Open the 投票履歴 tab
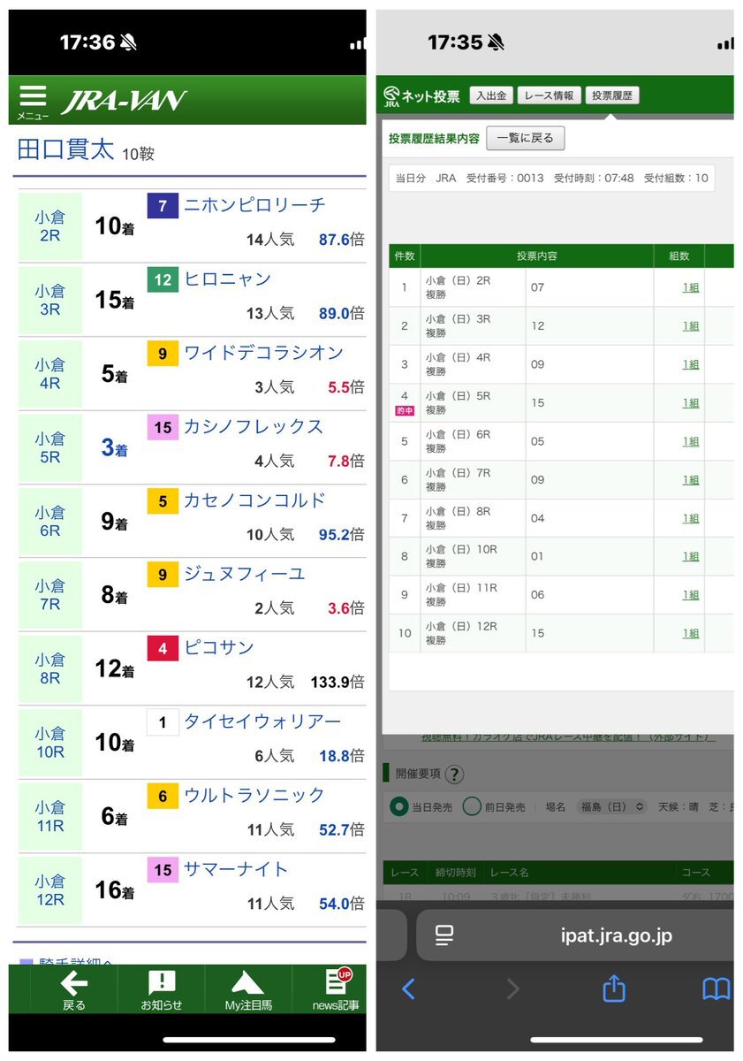Image resolution: width=743 pixels, height=1061 pixels. click(611, 95)
